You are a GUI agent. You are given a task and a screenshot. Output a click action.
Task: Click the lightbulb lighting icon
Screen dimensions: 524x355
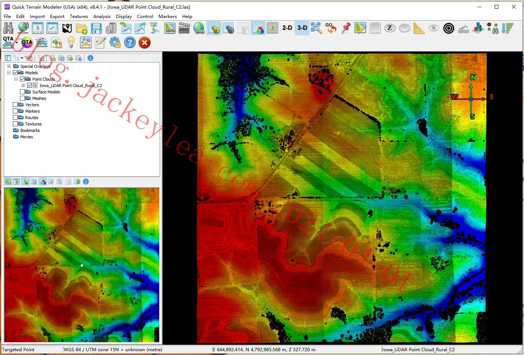(x=71, y=42)
